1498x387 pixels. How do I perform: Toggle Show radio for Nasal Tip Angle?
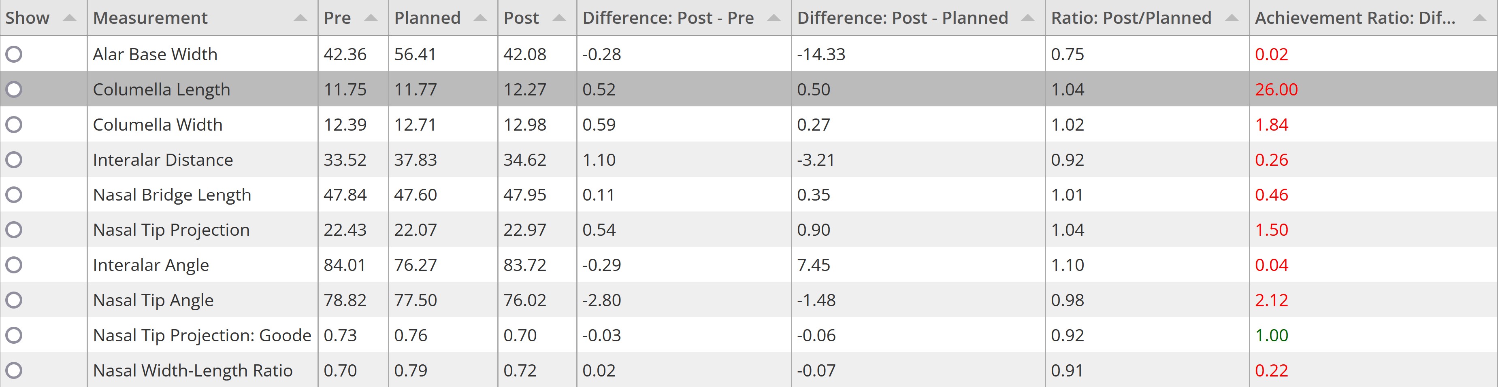pyautogui.click(x=14, y=300)
